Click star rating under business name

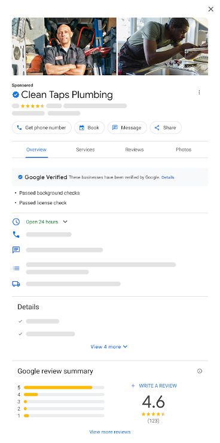tap(32, 106)
